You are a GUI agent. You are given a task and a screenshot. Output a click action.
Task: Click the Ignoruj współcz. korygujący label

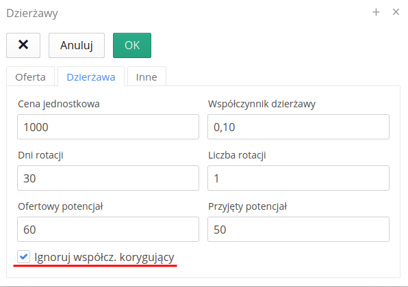[104, 257]
